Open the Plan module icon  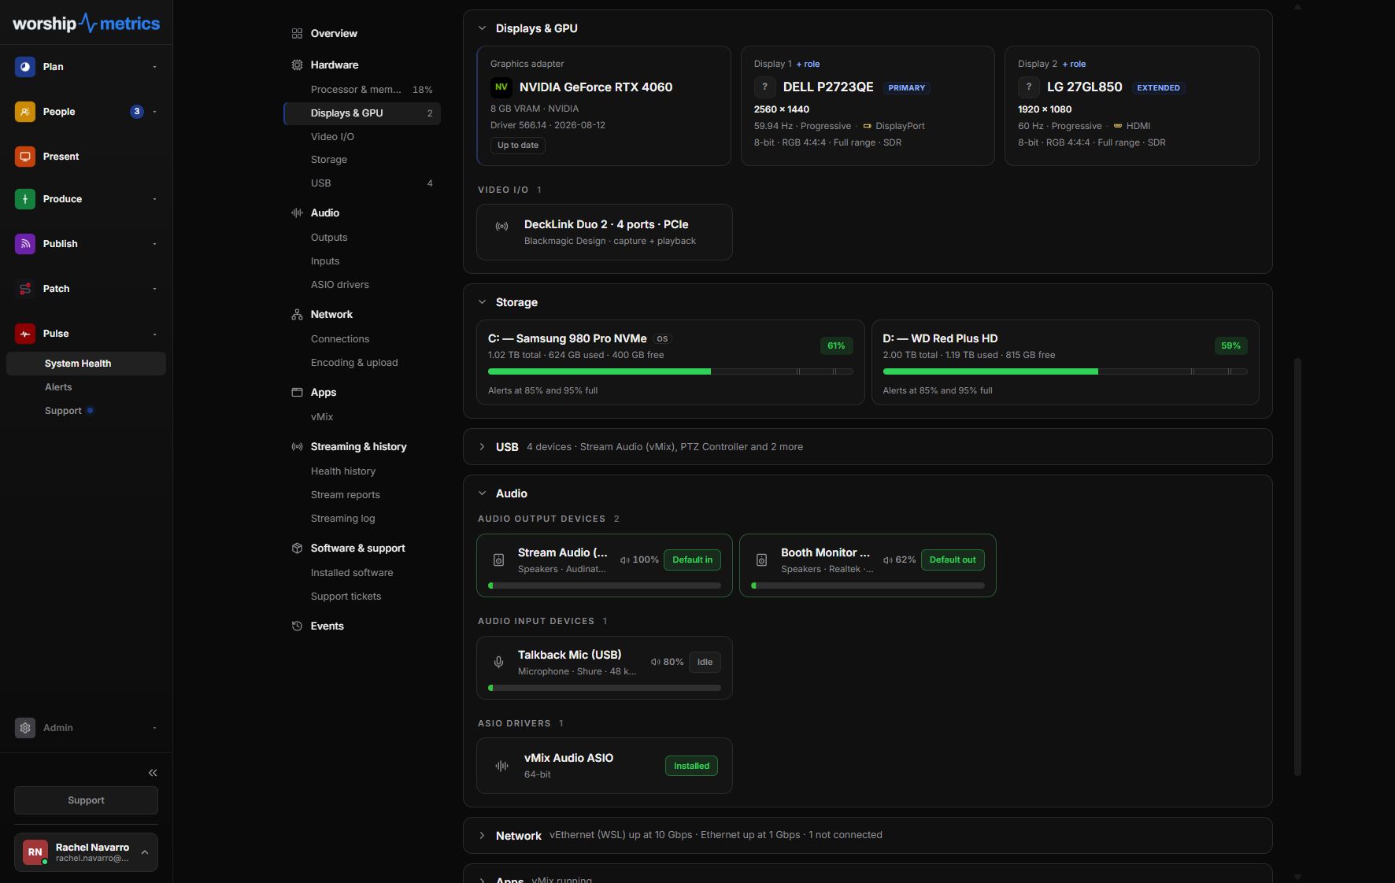tap(25, 67)
